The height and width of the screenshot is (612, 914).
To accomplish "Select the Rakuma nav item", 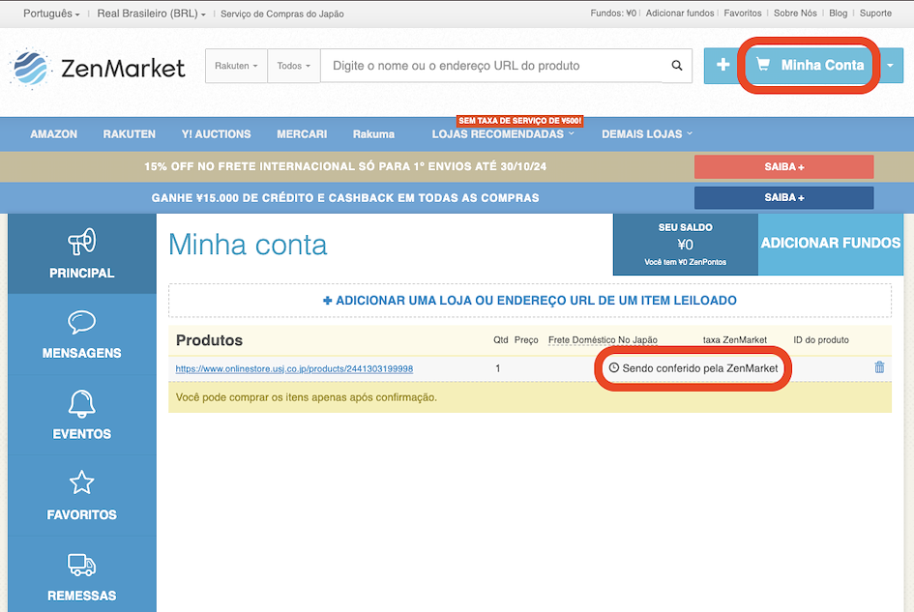I will click(x=373, y=134).
